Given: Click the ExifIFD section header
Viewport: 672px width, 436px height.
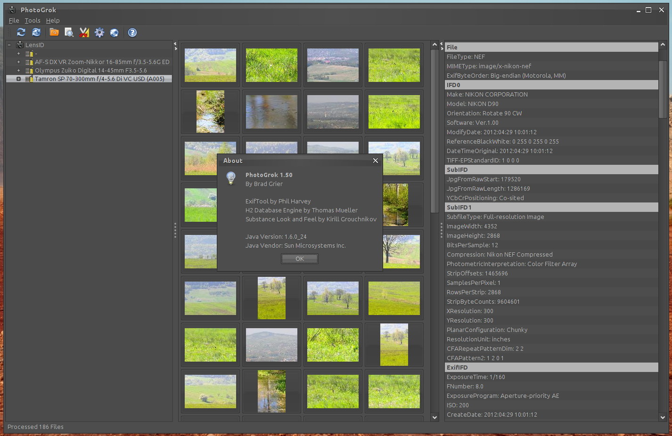Looking at the screenshot, I should click(x=551, y=367).
